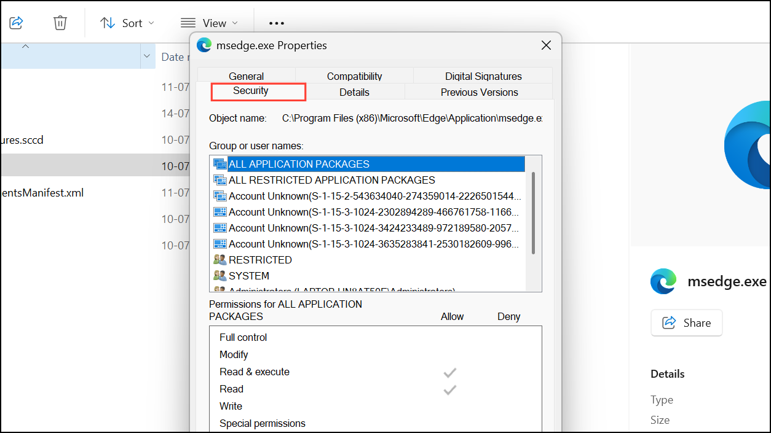This screenshot has width=771, height=433.
Task: Click the small Edge icon beside msedge.exe details
Action: click(663, 281)
